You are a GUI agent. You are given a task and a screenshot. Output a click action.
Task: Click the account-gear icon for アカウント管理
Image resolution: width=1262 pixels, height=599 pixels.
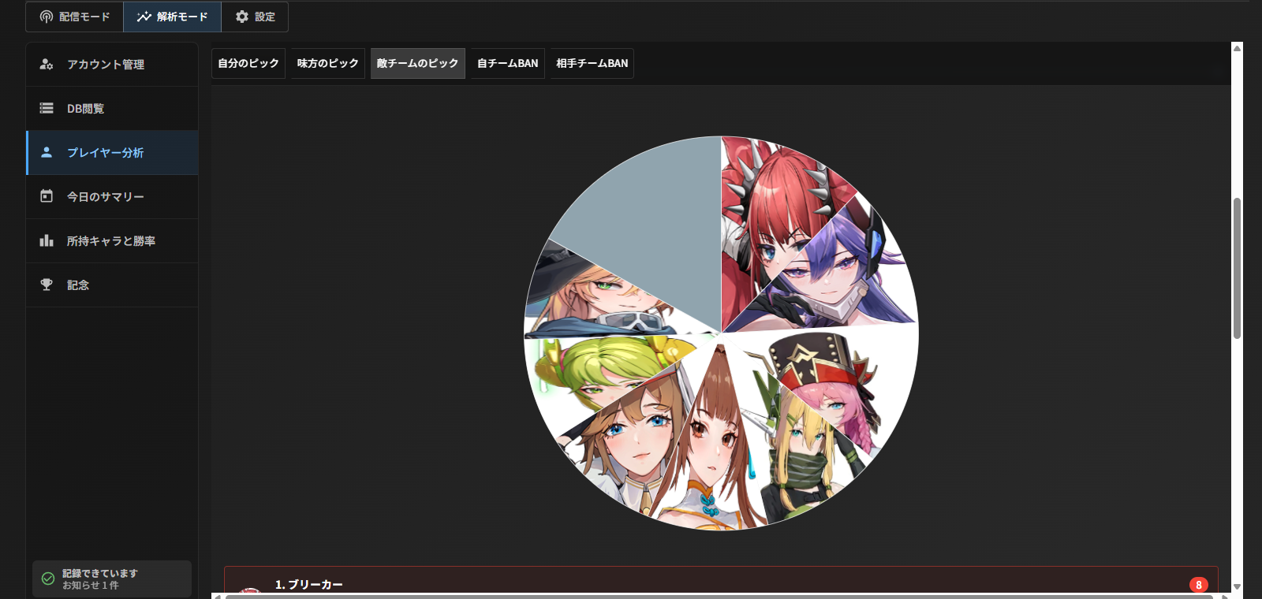tap(47, 64)
